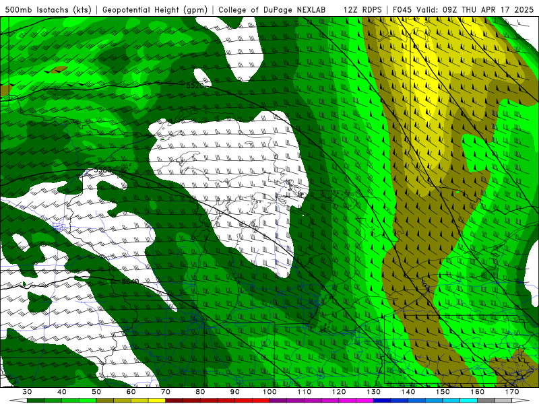This screenshot has width=539, height=404.
Task: Click the left arrow end of the color scale
Action: (19, 401)
